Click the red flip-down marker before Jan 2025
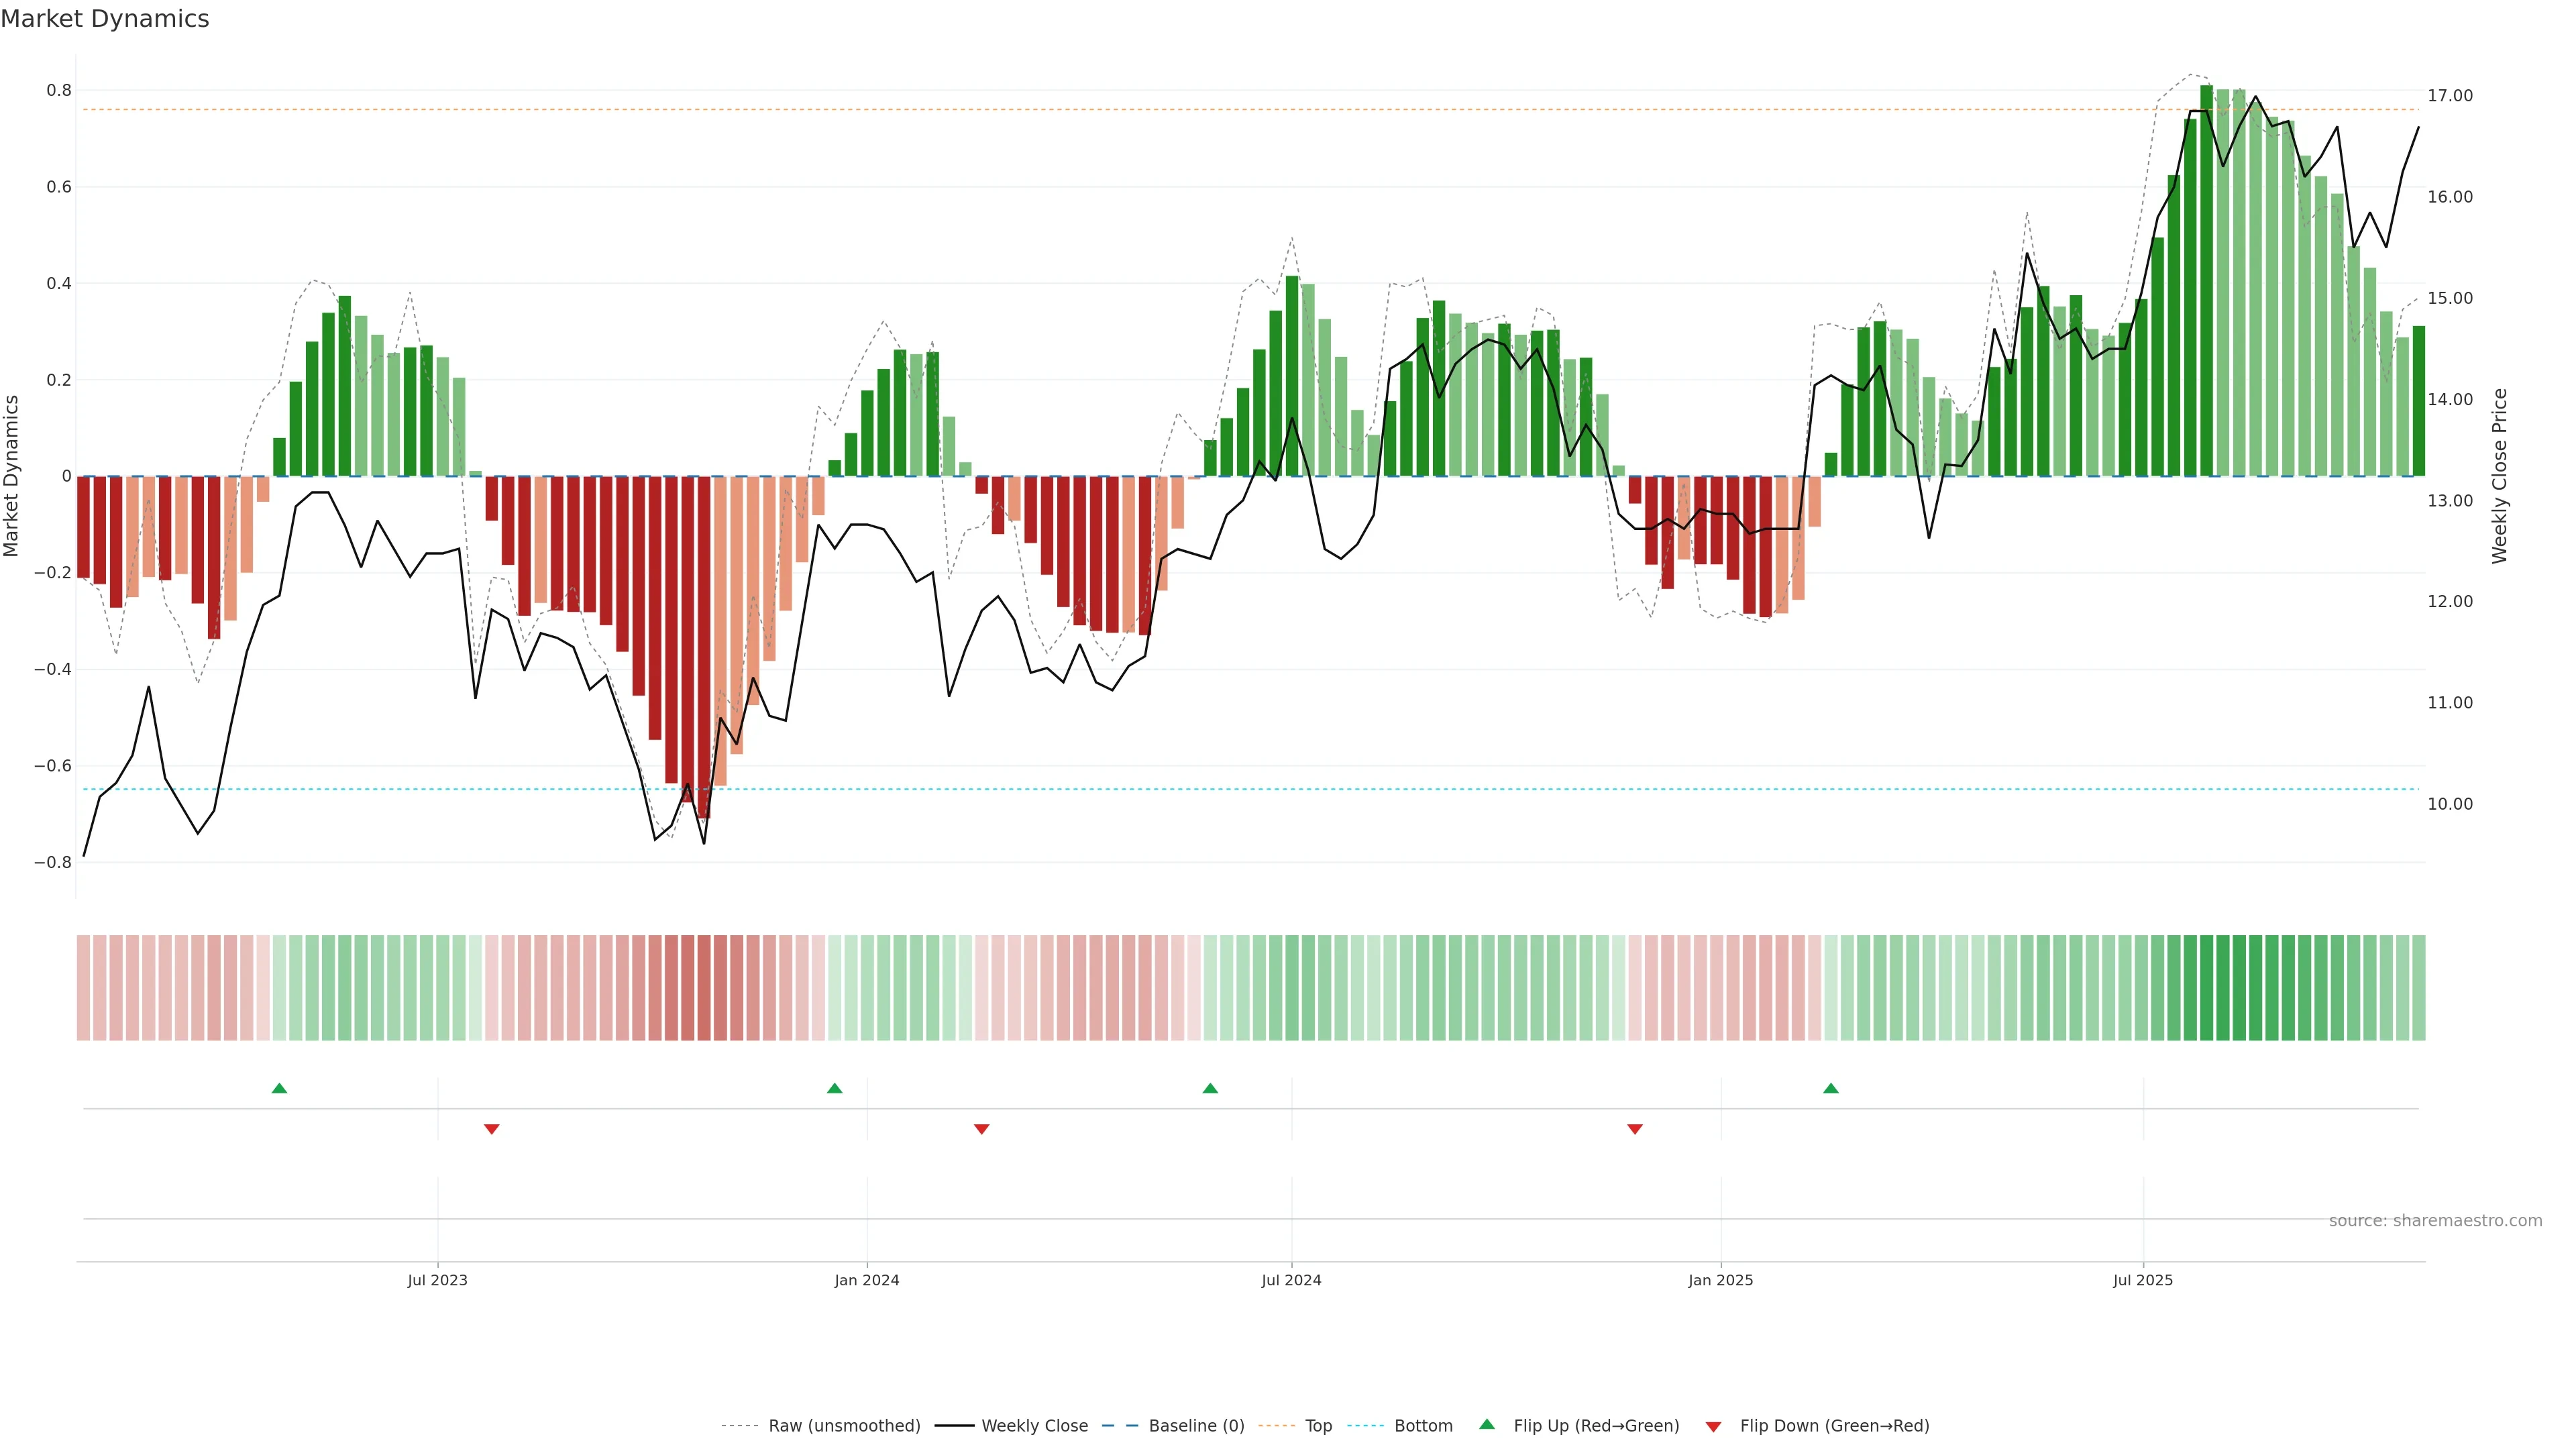Image resolution: width=2576 pixels, height=1449 pixels. (1635, 1129)
